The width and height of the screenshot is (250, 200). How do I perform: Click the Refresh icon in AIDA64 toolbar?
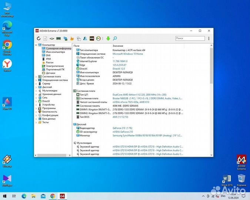39,38
